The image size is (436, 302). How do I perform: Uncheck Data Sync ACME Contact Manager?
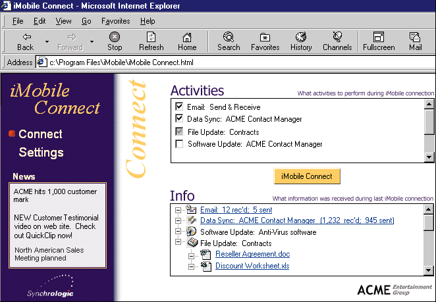tap(179, 118)
